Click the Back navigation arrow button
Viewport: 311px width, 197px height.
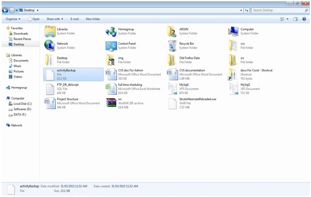[5, 10]
